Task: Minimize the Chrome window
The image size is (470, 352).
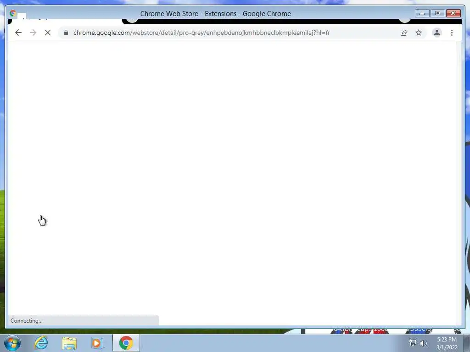Action: 422,13
